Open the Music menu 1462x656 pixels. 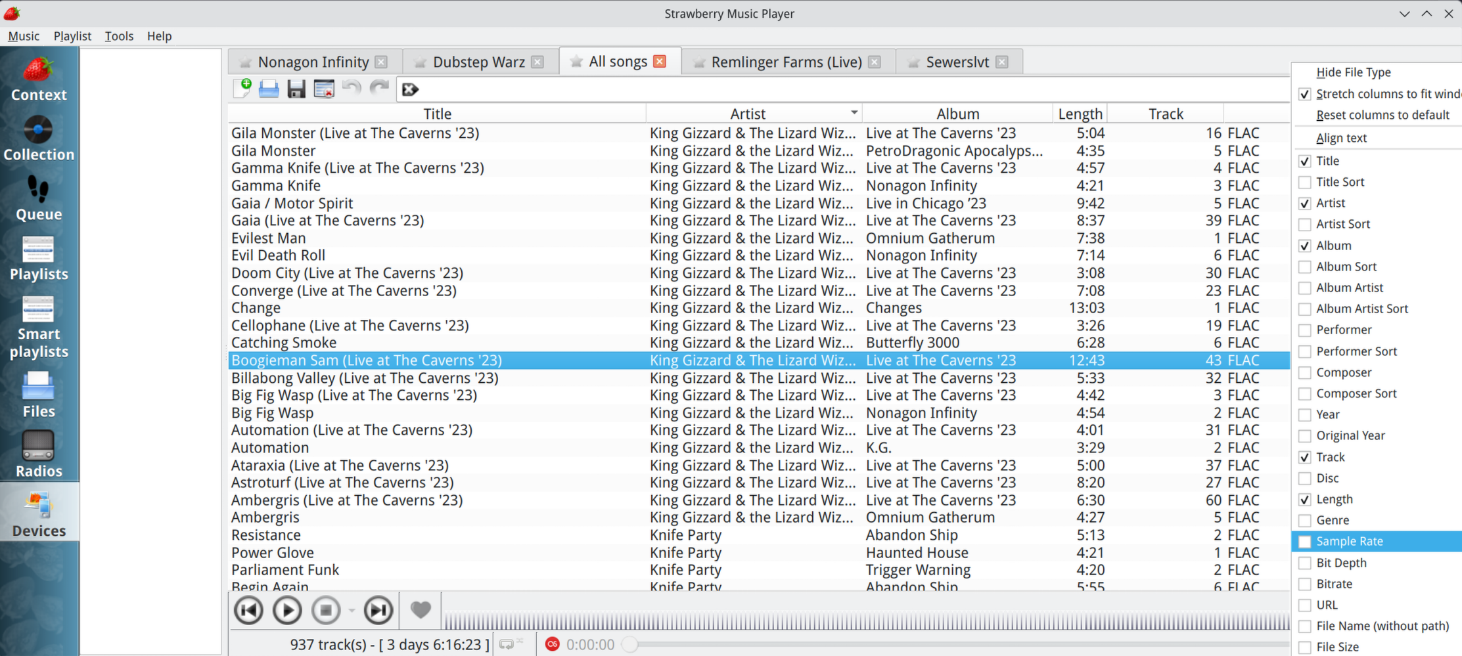[x=24, y=36]
